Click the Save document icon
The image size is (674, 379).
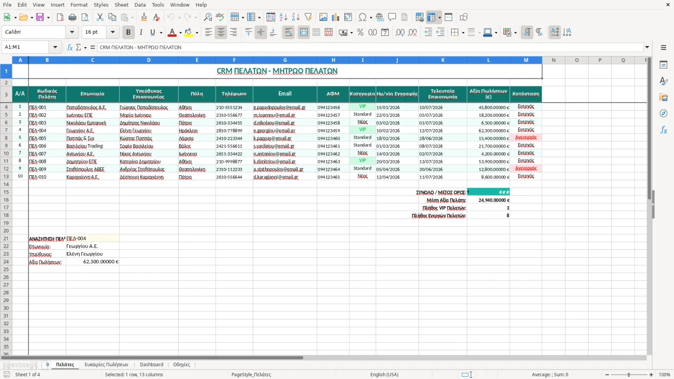(40, 17)
